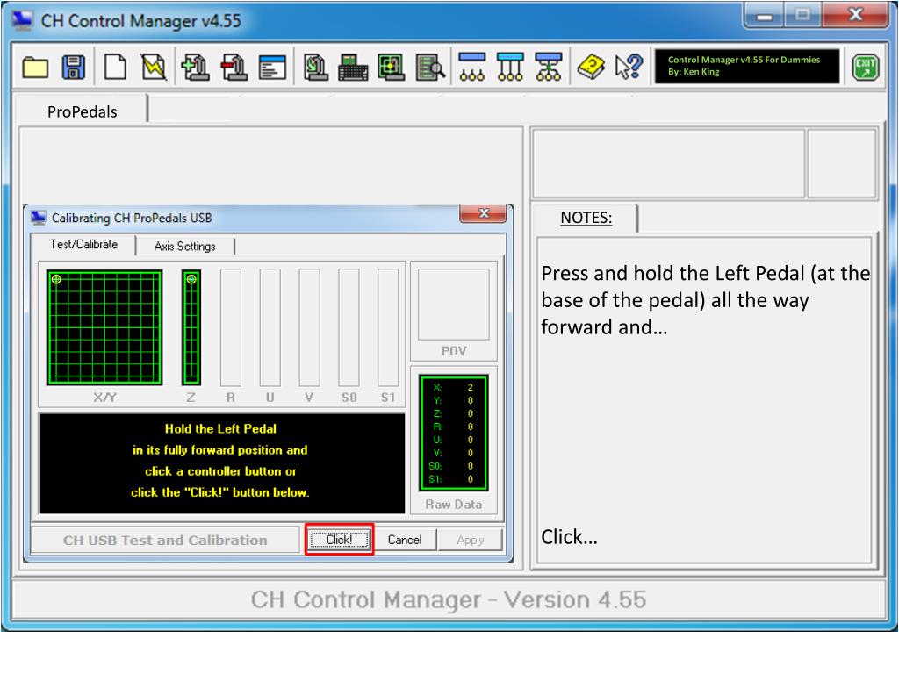Click the Apply button
Viewport: 899px width, 674px height.
coord(471,540)
